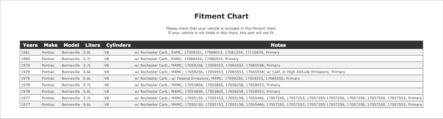Click the Years column header
This screenshot has width=443, height=119.
pos(30,45)
